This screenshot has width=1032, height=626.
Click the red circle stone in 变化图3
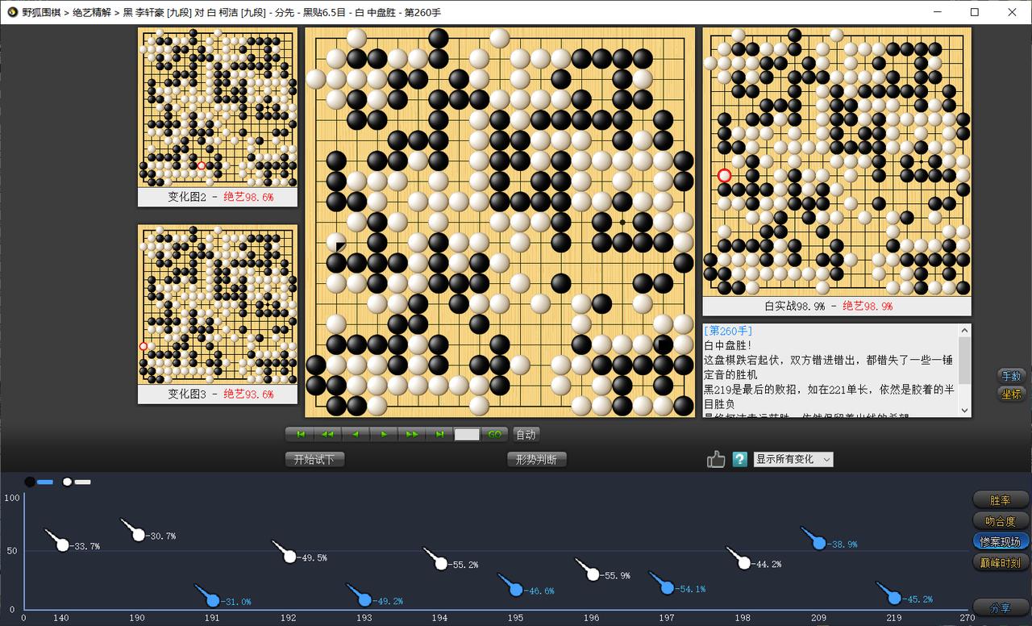coord(144,346)
